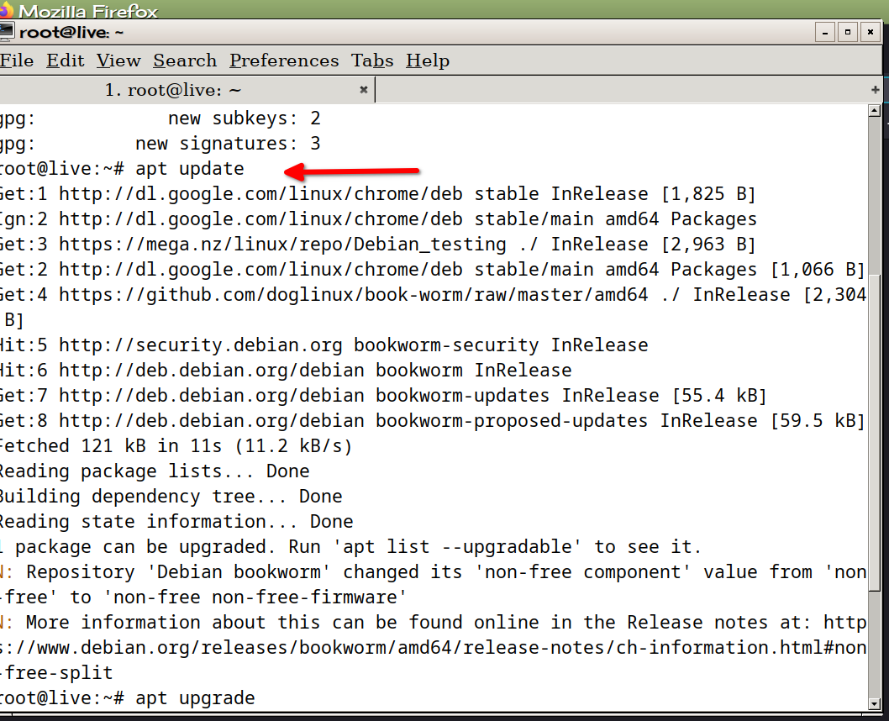889x721 pixels.
Task: Click the bookworm-proposed-updates InRelease line
Action: (432, 420)
